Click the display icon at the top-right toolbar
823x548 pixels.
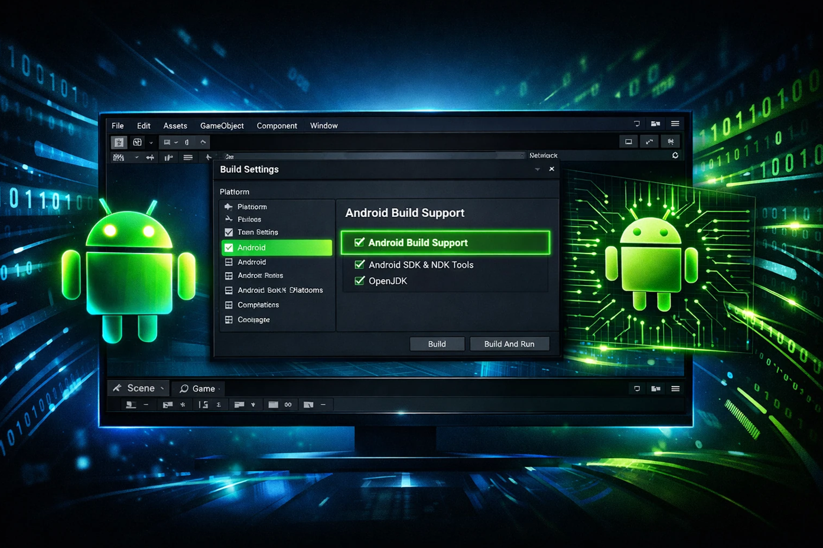tap(629, 142)
